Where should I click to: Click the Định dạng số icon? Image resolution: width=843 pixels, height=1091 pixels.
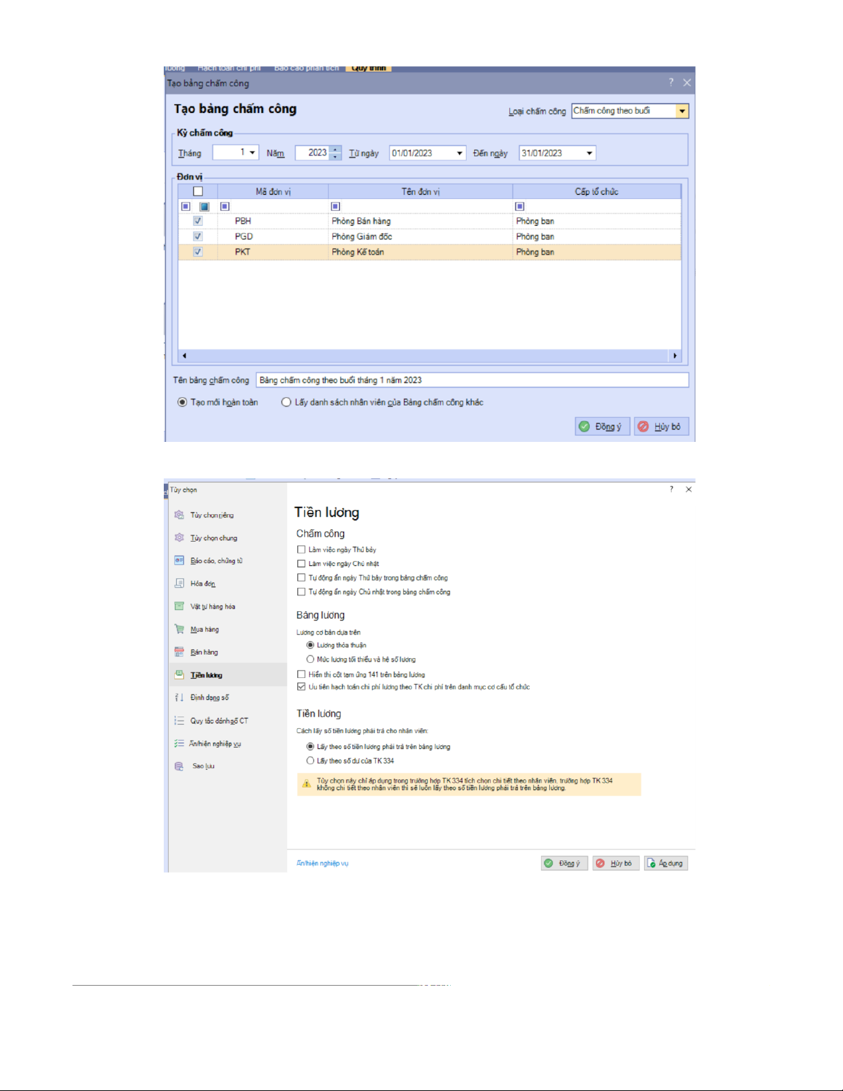(179, 698)
